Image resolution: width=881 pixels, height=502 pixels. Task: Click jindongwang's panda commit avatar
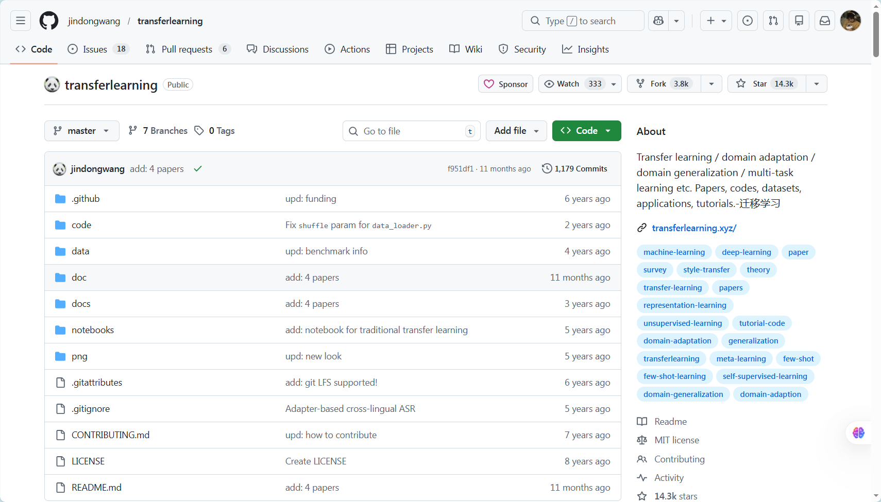(60, 169)
